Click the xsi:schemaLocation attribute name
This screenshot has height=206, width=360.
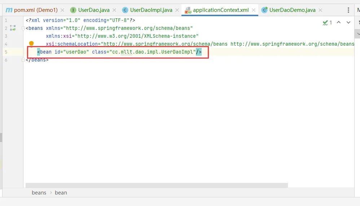click(x=72, y=44)
